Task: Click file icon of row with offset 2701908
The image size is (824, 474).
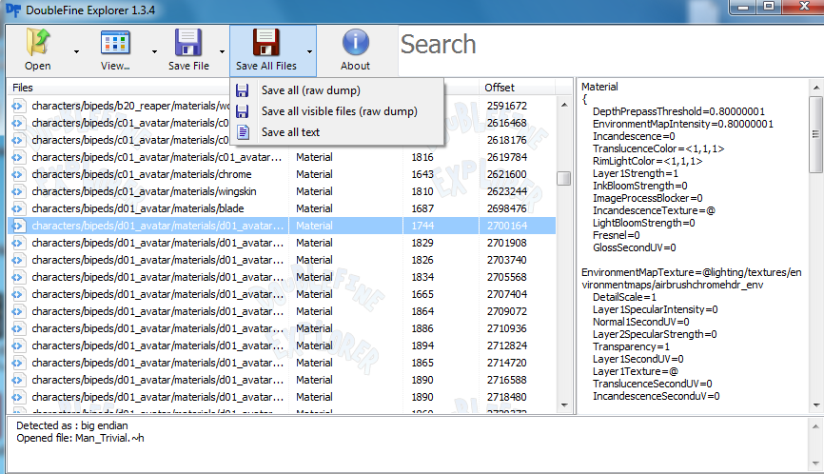Action: click(18, 243)
